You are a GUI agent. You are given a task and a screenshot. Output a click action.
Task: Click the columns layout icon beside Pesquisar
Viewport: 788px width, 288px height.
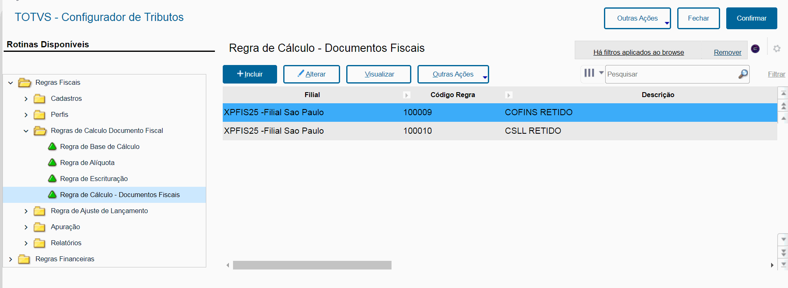(589, 73)
